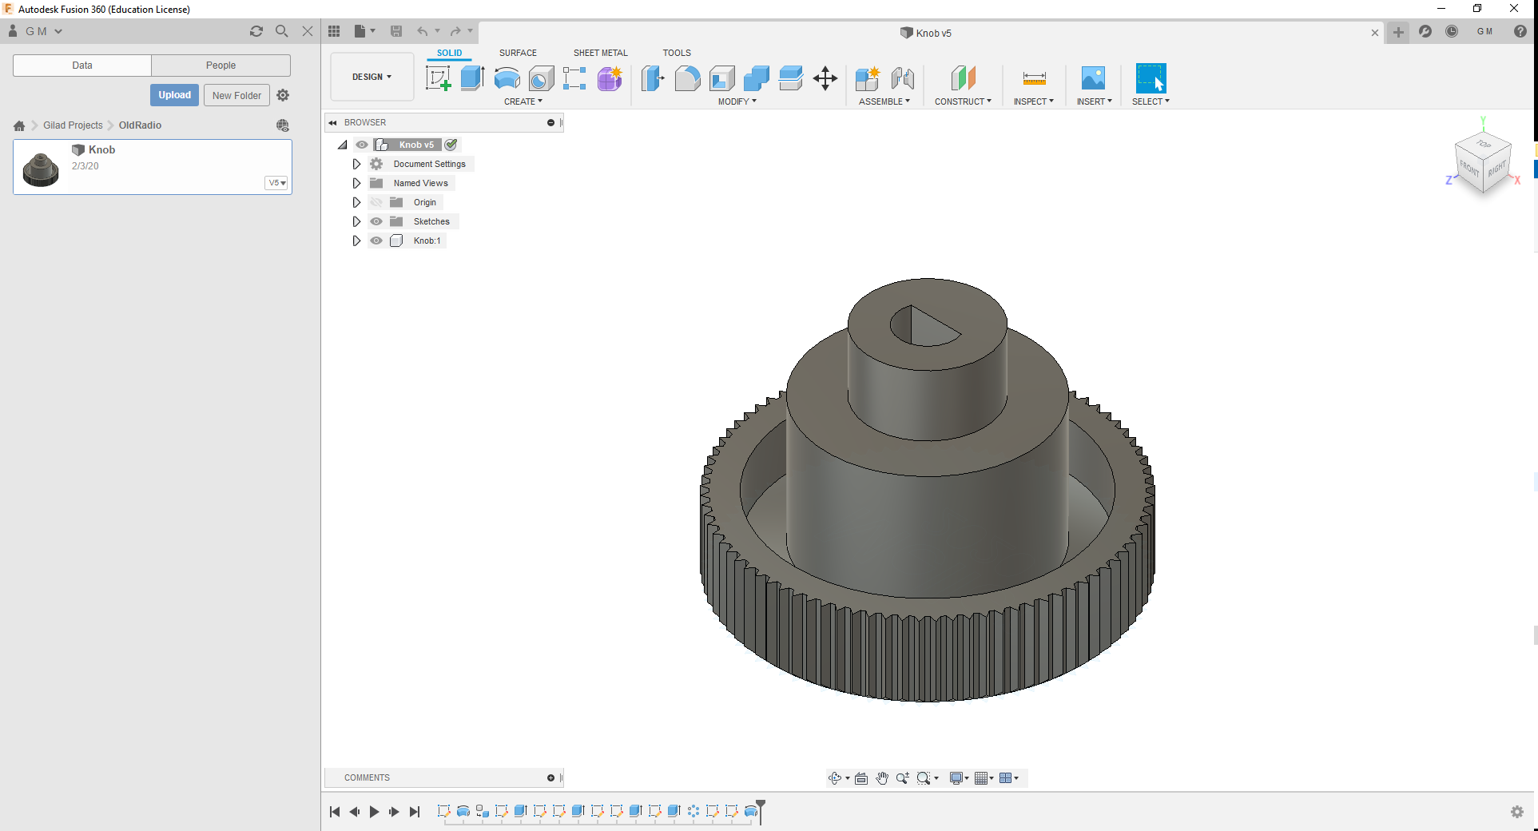1538x831 pixels.
Task: Hide the Knob:1 component
Action: (x=376, y=241)
